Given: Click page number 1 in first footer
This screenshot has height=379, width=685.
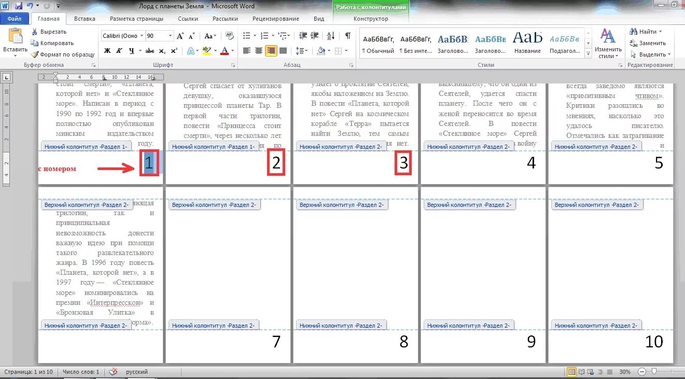Looking at the screenshot, I should pos(149,163).
